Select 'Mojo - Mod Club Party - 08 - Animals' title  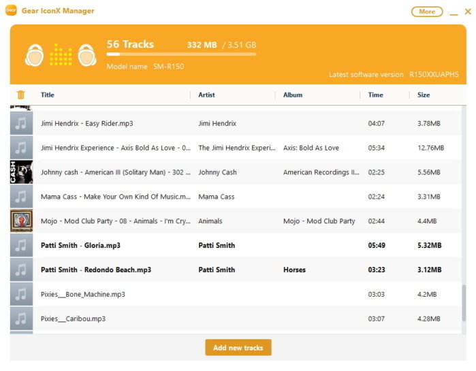pos(115,221)
